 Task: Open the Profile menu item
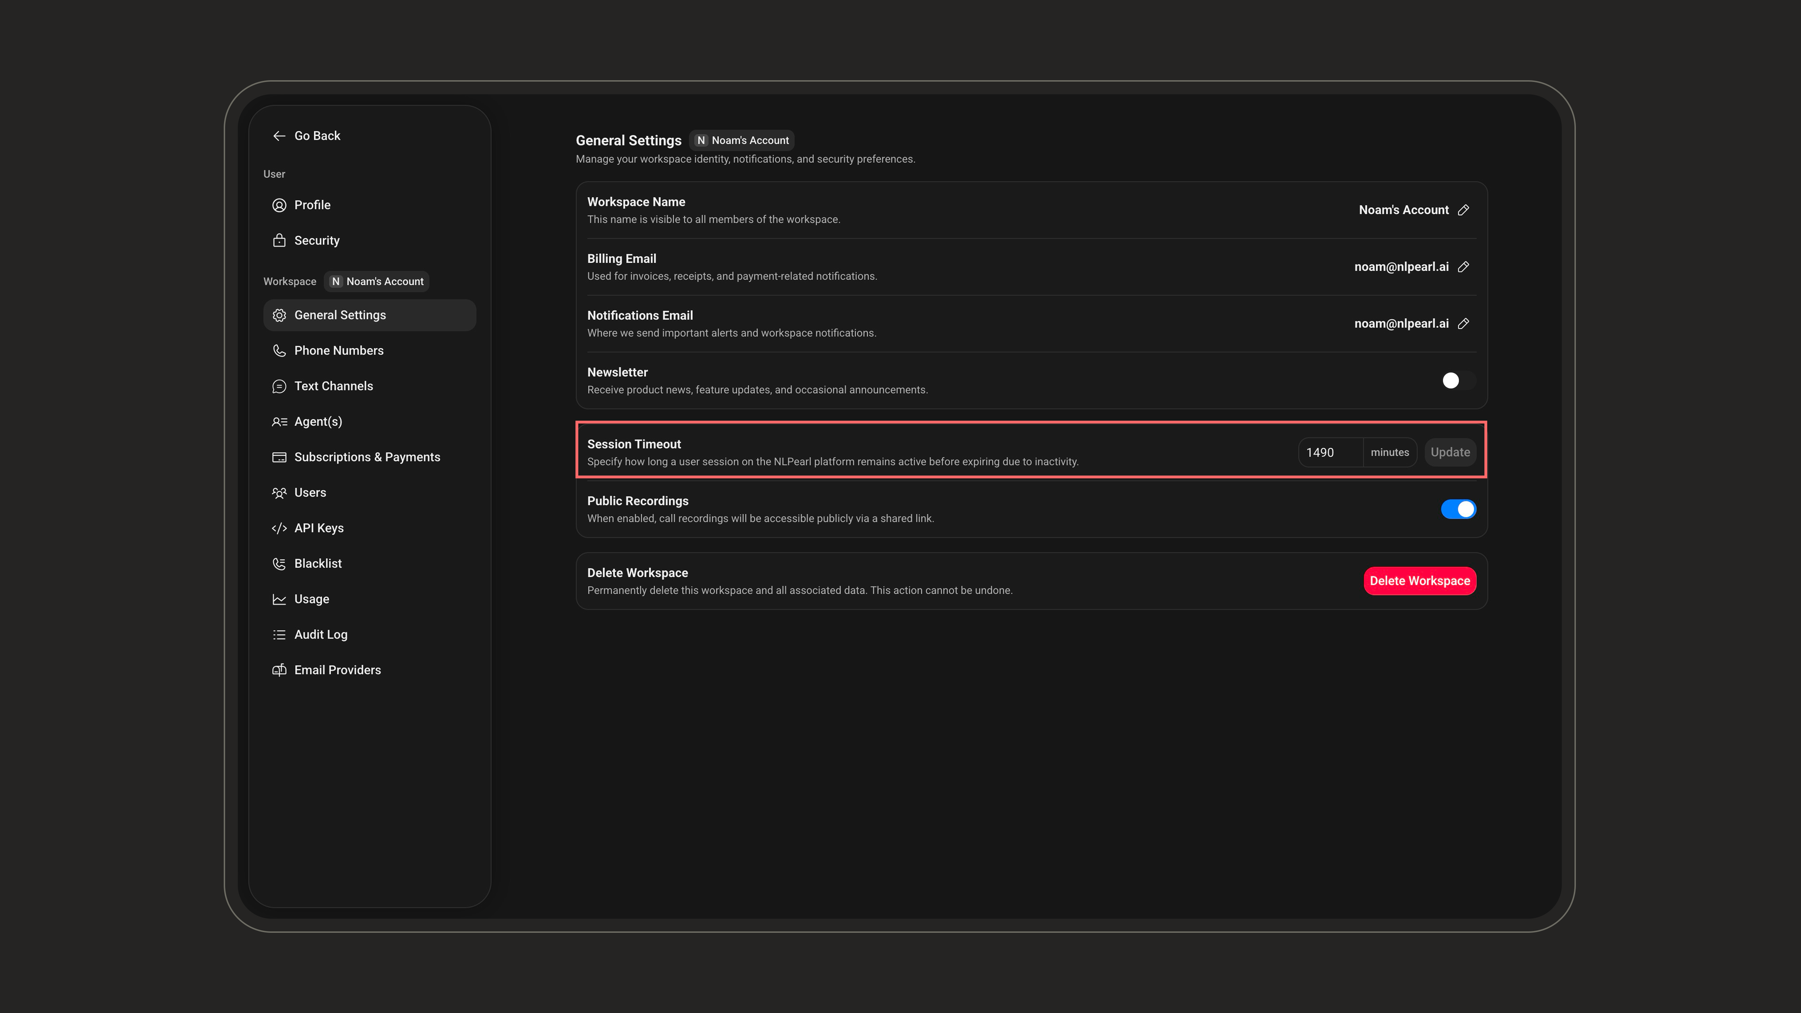(x=369, y=205)
